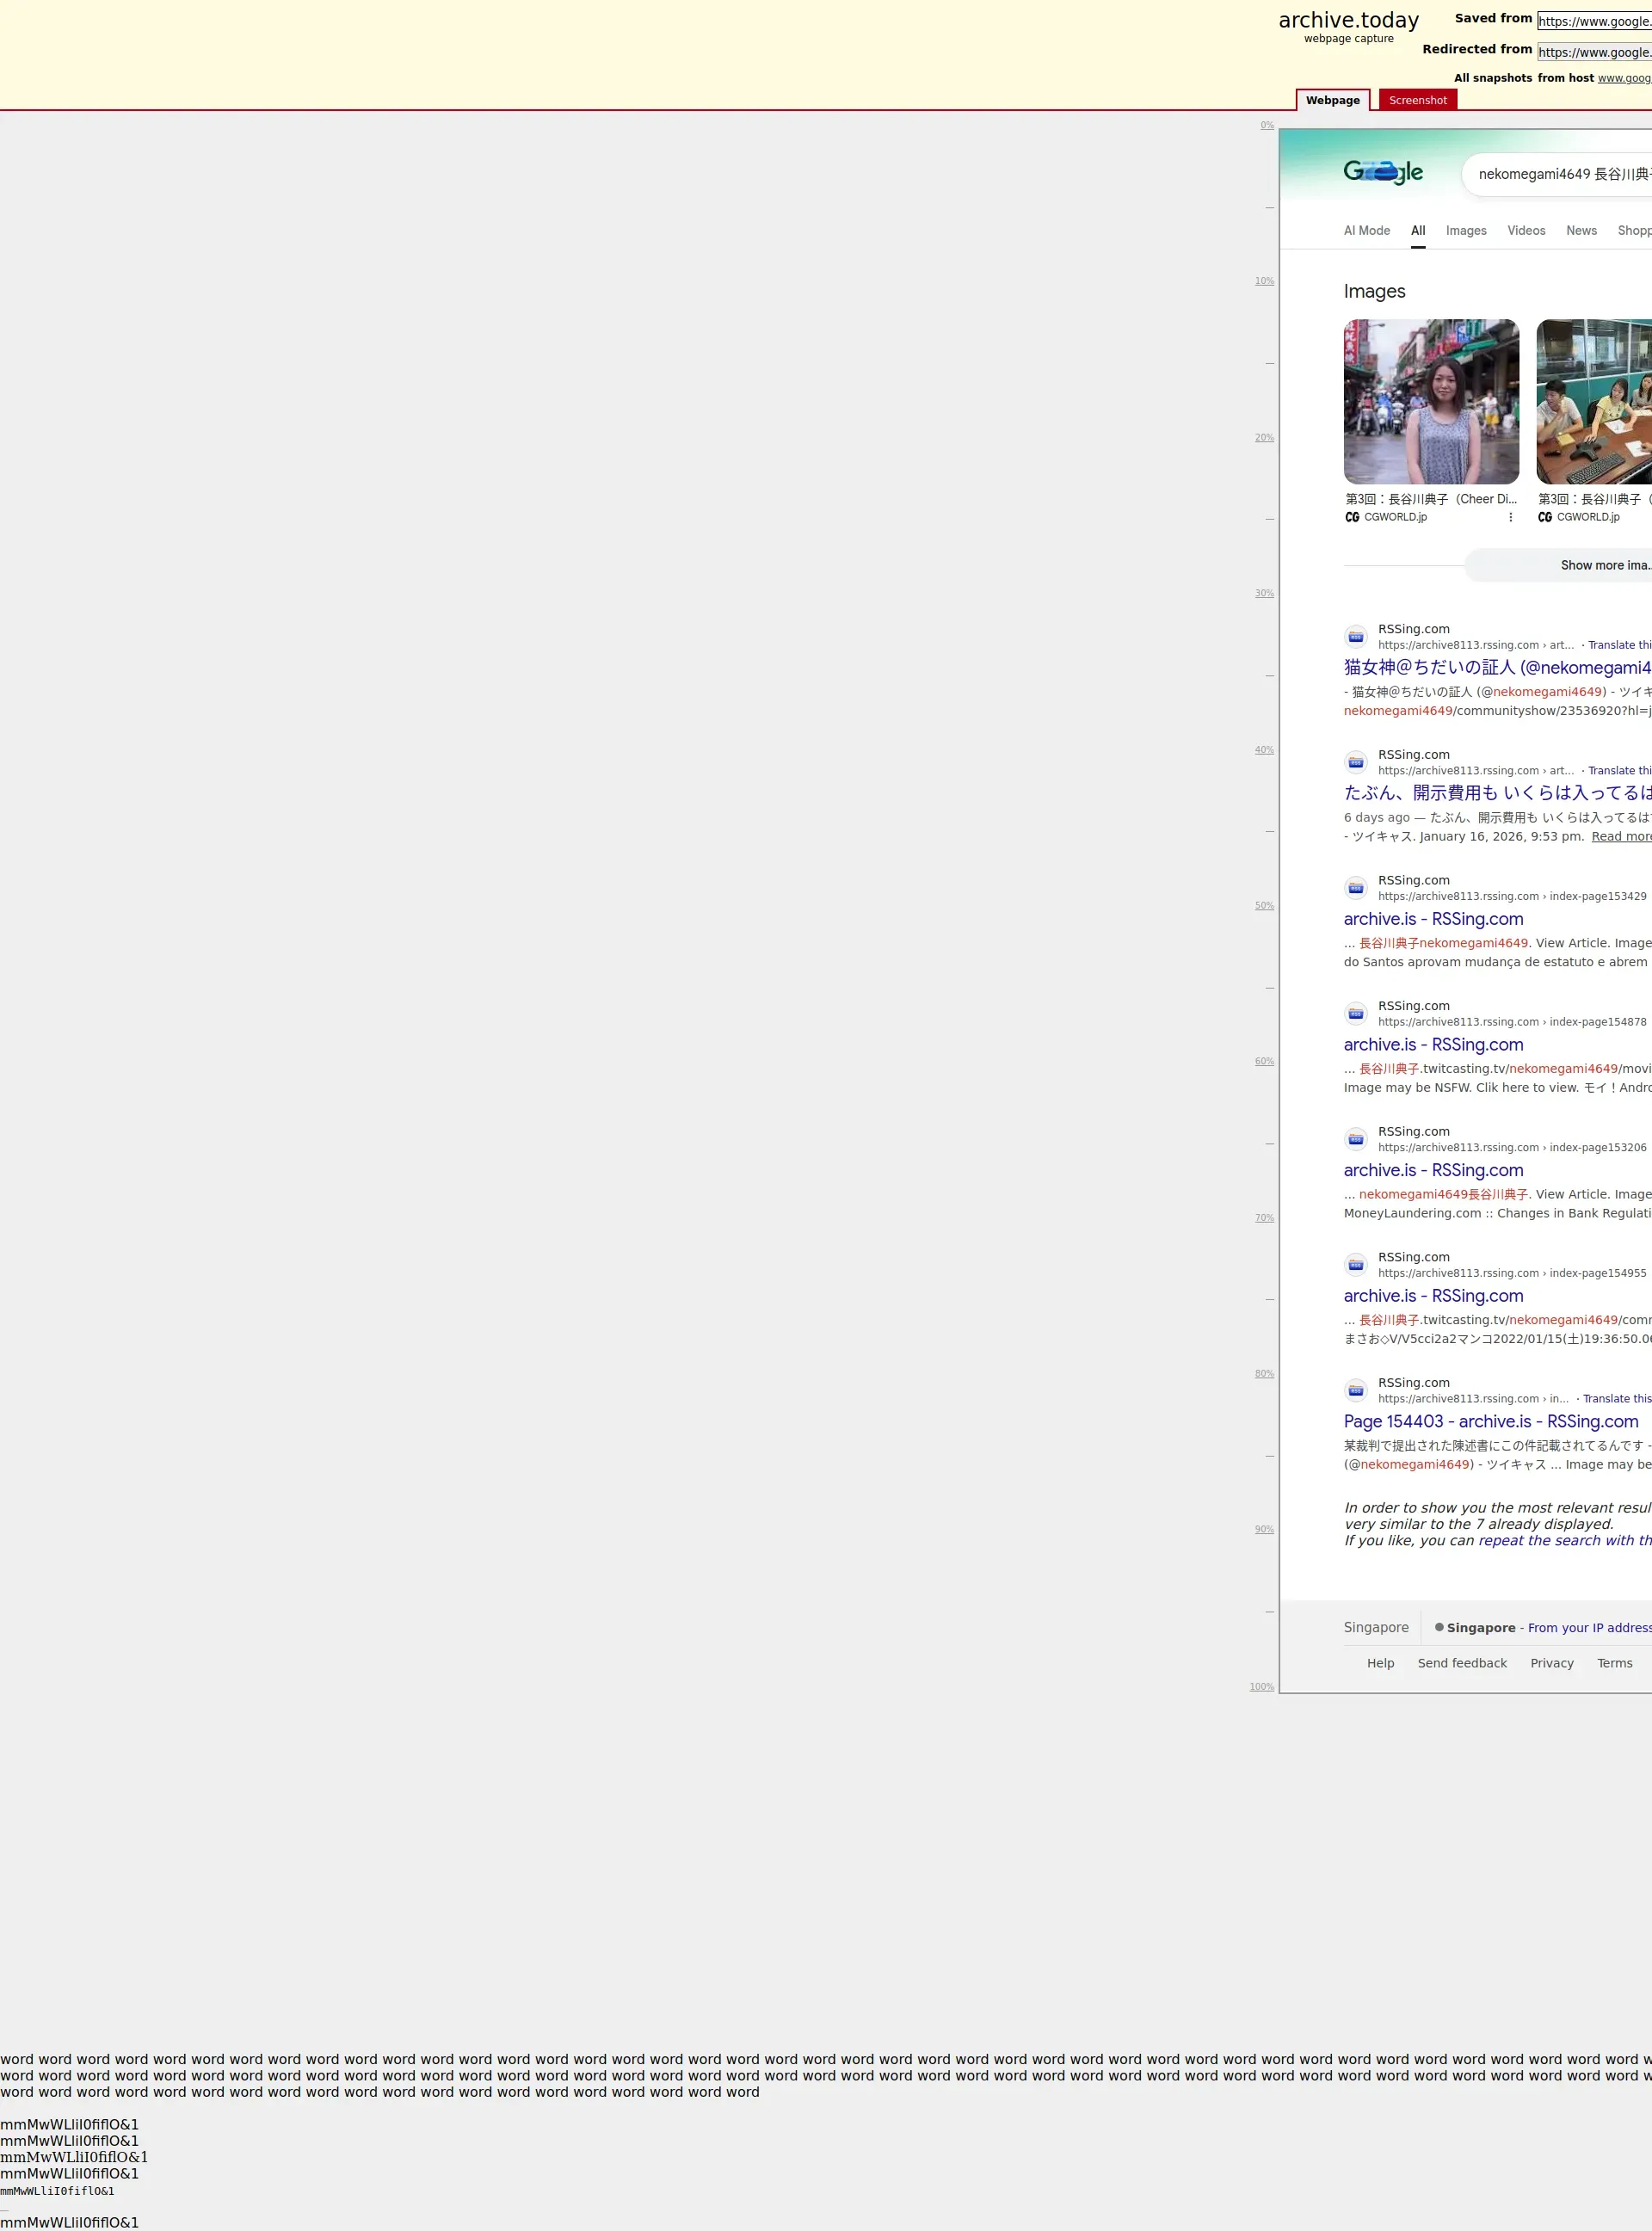Click RSSing favicon of first search result

pyautogui.click(x=1356, y=637)
